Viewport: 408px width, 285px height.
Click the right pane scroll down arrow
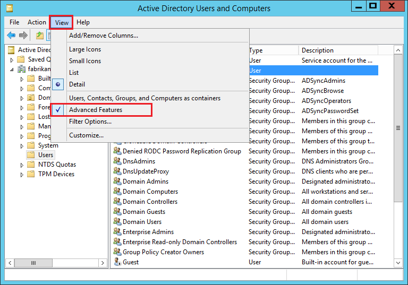pos(398,263)
